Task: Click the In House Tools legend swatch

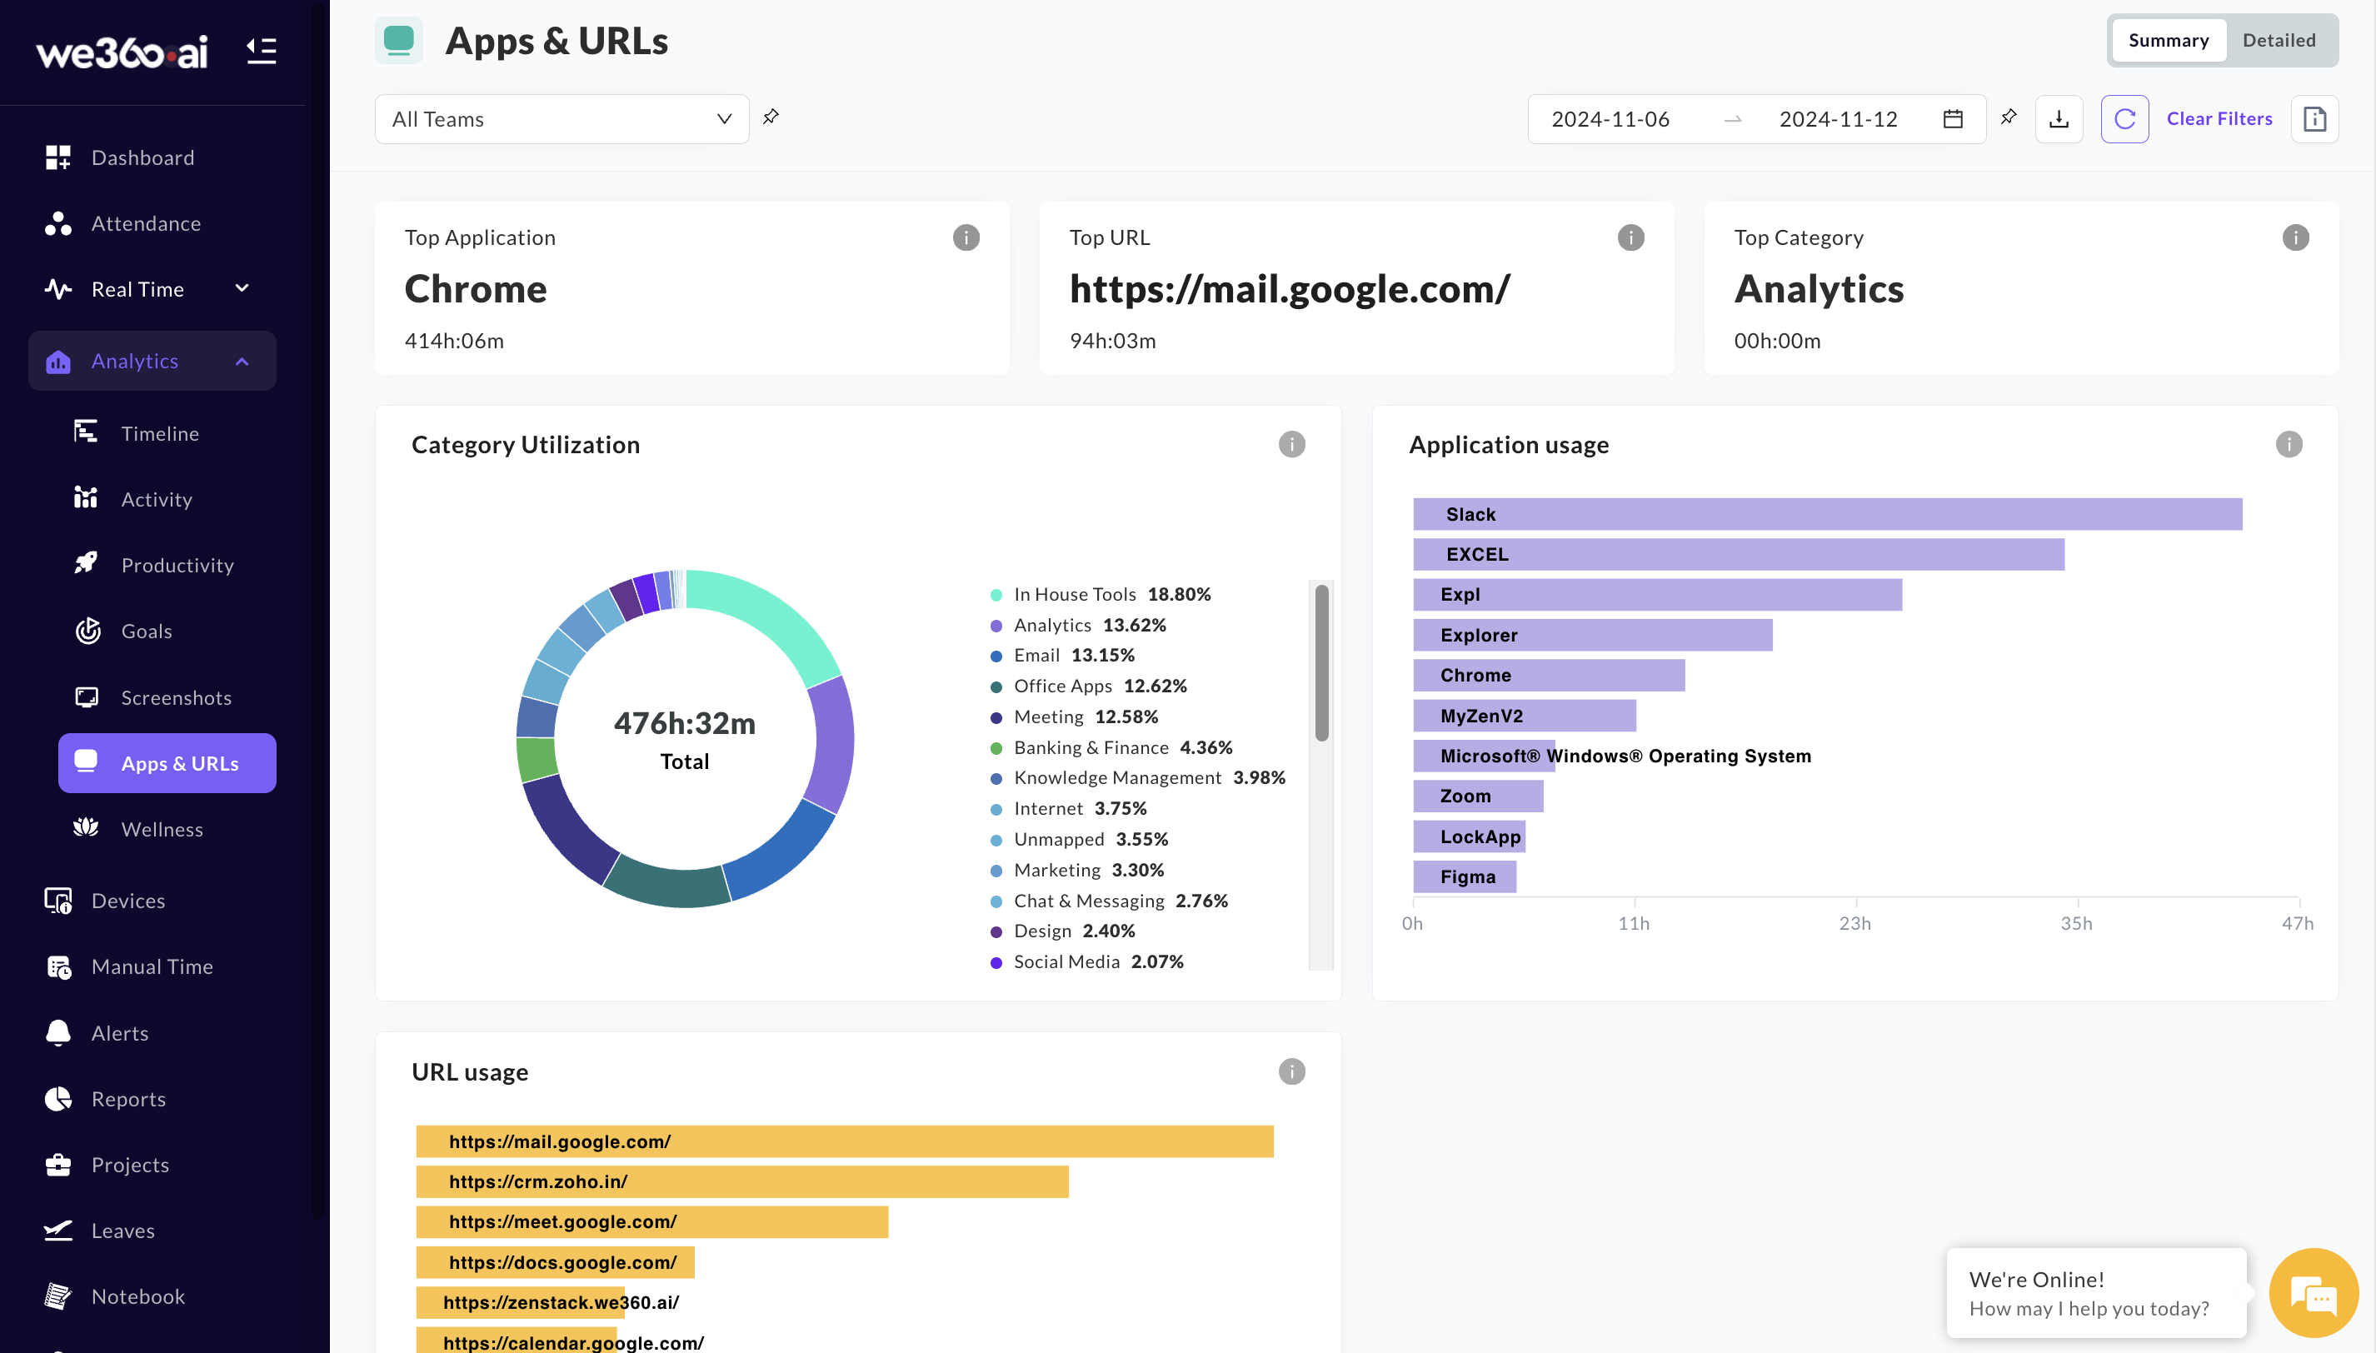Action: [x=996, y=595]
